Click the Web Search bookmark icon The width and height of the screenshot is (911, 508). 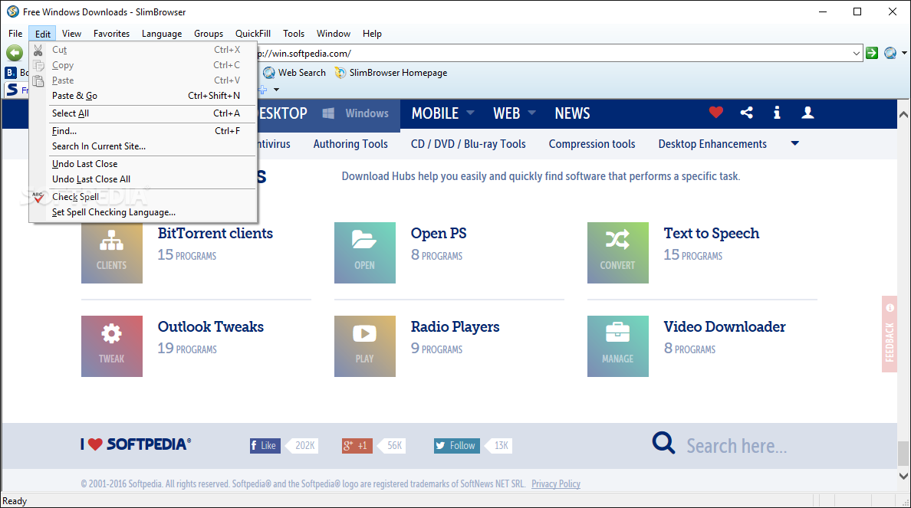(268, 73)
